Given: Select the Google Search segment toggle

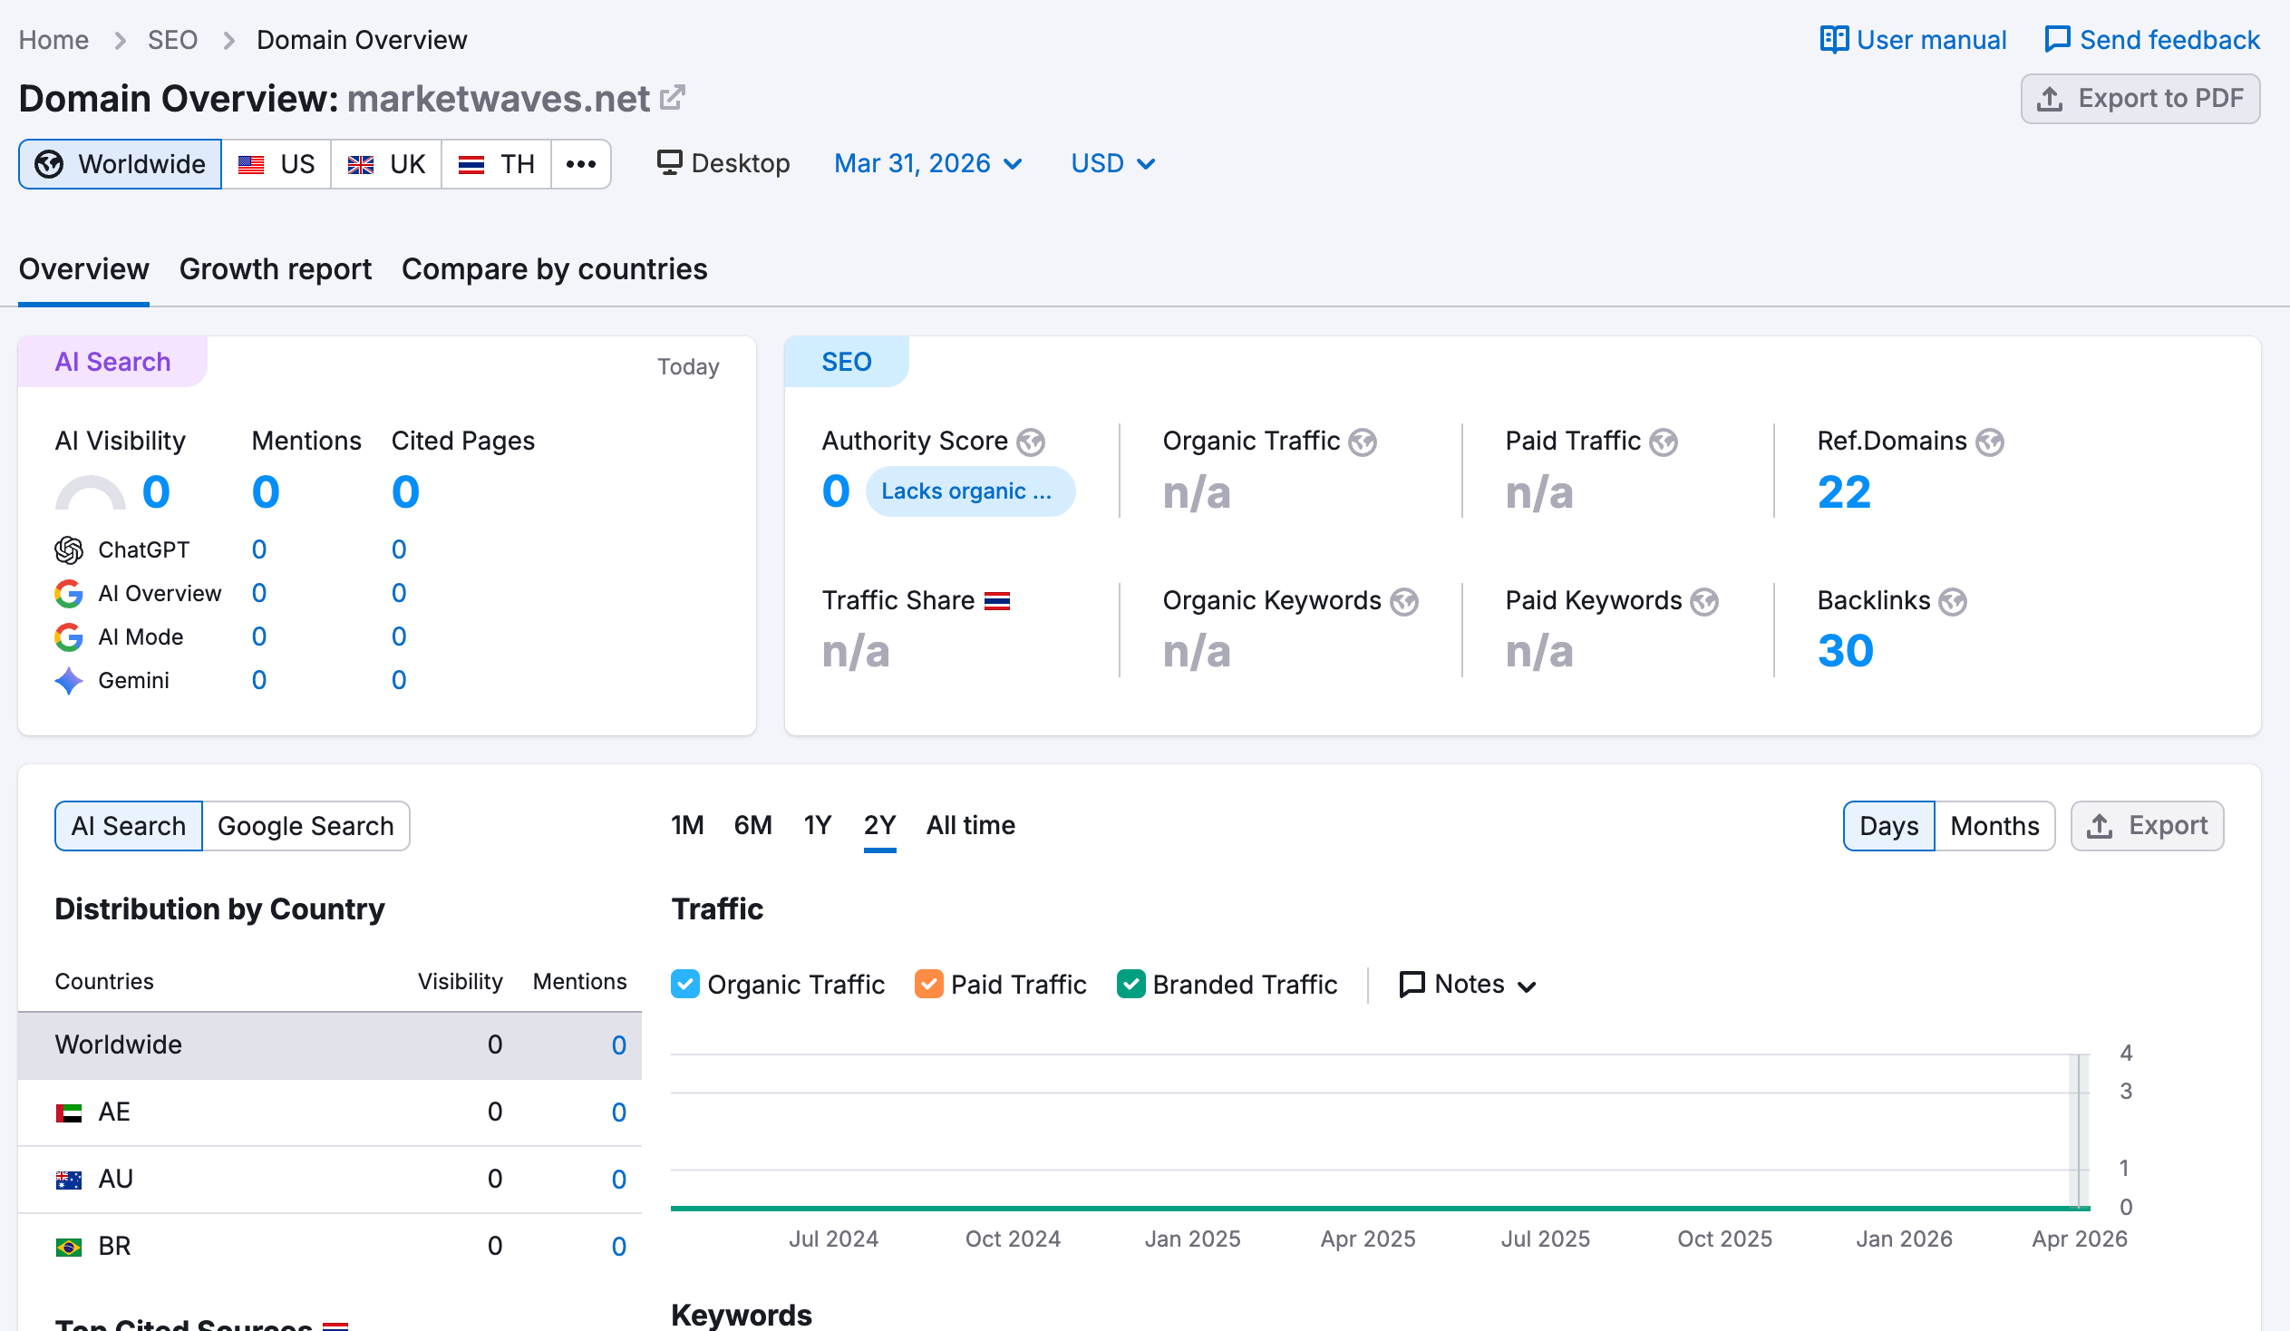Looking at the screenshot, I should click(x=306, y=826).
